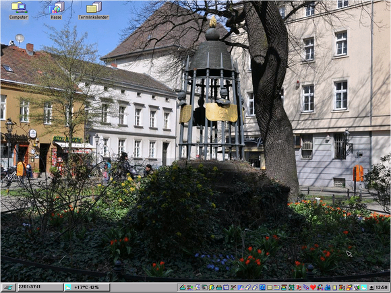Click the blue book tray icon

(262, 288)
